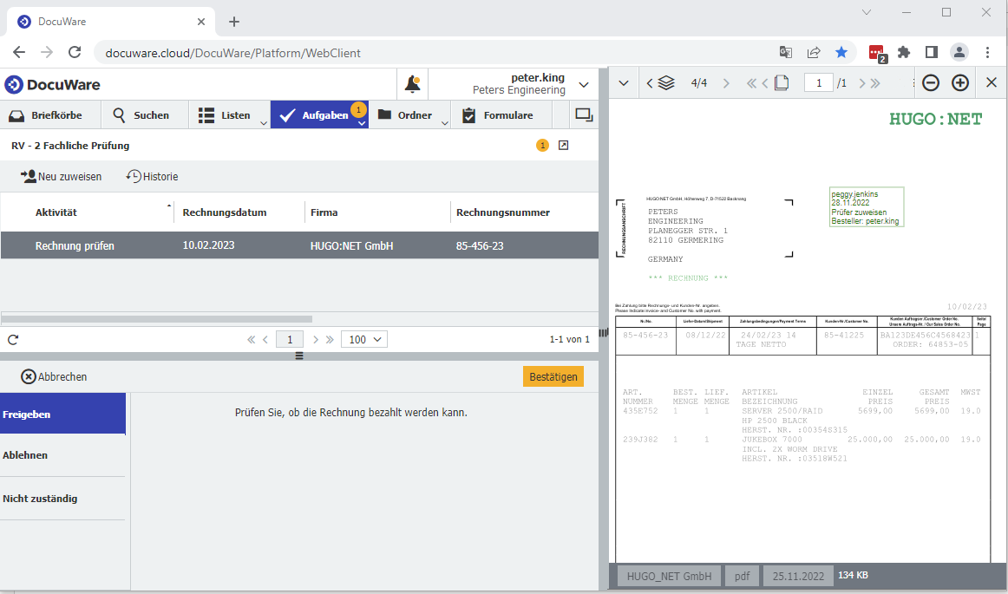Click the layers stack icon in viewer
Viewport: 1008px width, 594px height.
click(x=666, y=83)
